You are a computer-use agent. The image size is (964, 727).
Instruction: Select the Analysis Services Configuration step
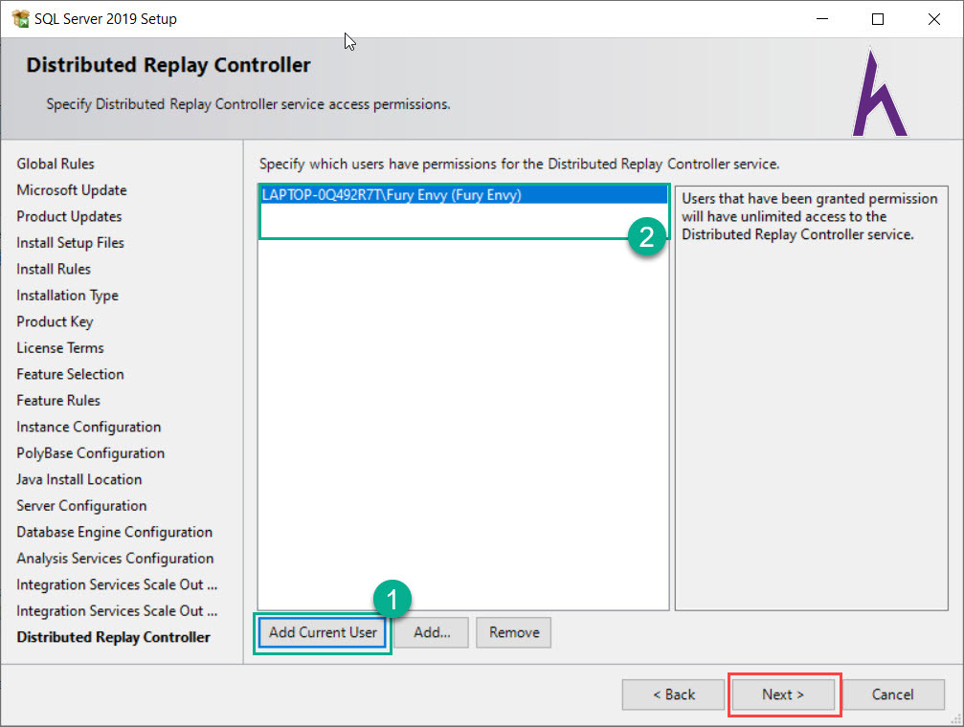coord(115,559)
